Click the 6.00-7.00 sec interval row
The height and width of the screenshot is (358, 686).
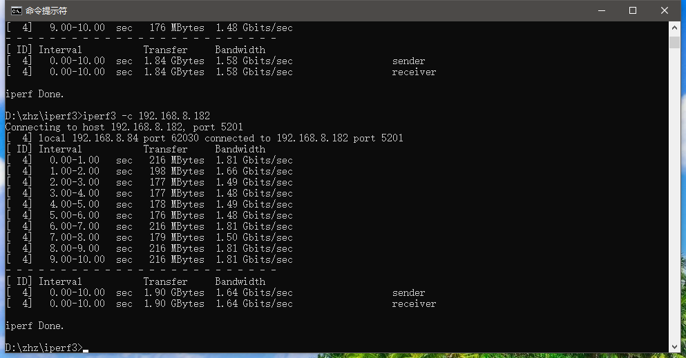[x=149, y=226]
